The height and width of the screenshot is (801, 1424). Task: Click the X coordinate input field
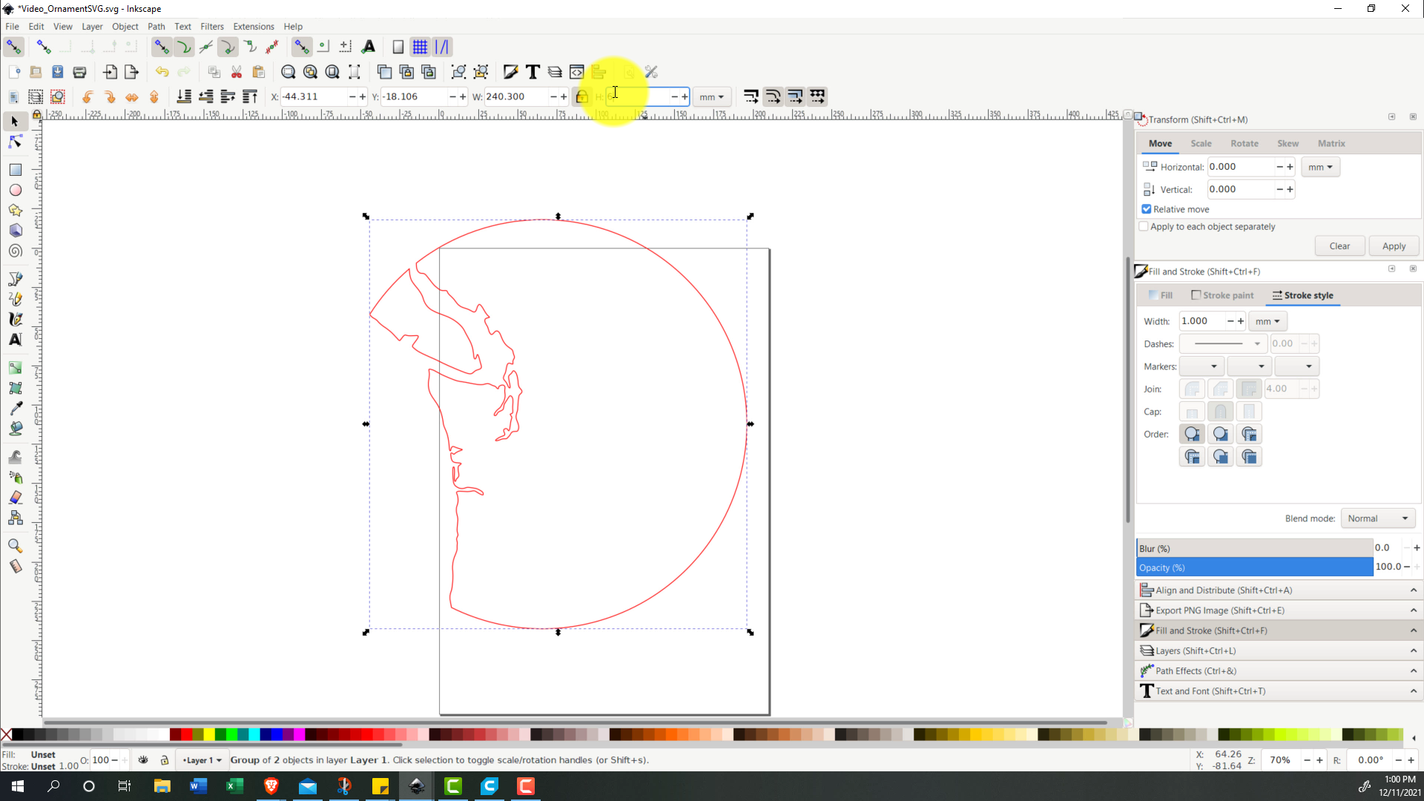314,96
